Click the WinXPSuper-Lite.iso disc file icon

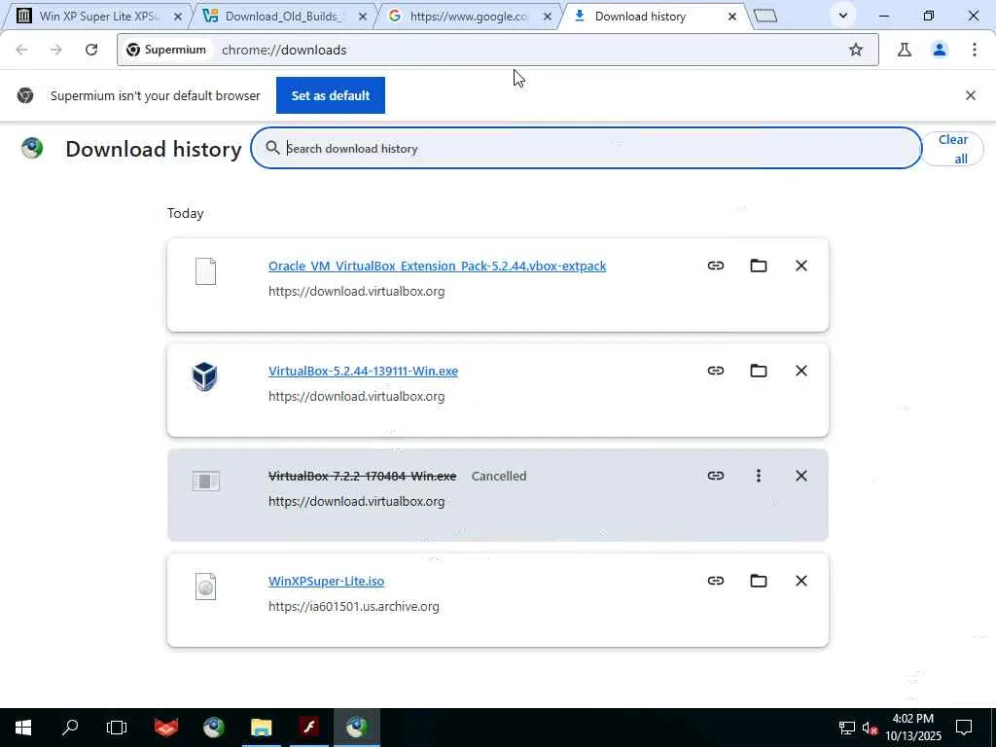[x=205, y=587]
